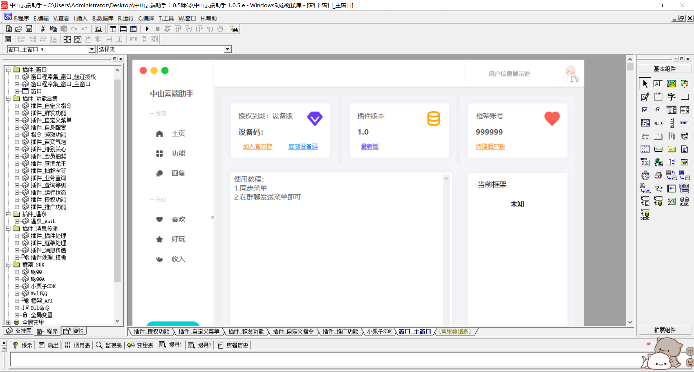Click the 清理僵尸粉 link
This screenshot has width=694, height=372.
490,147
